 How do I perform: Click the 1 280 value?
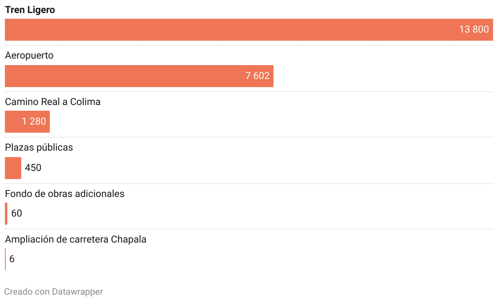tap(34, 121)
